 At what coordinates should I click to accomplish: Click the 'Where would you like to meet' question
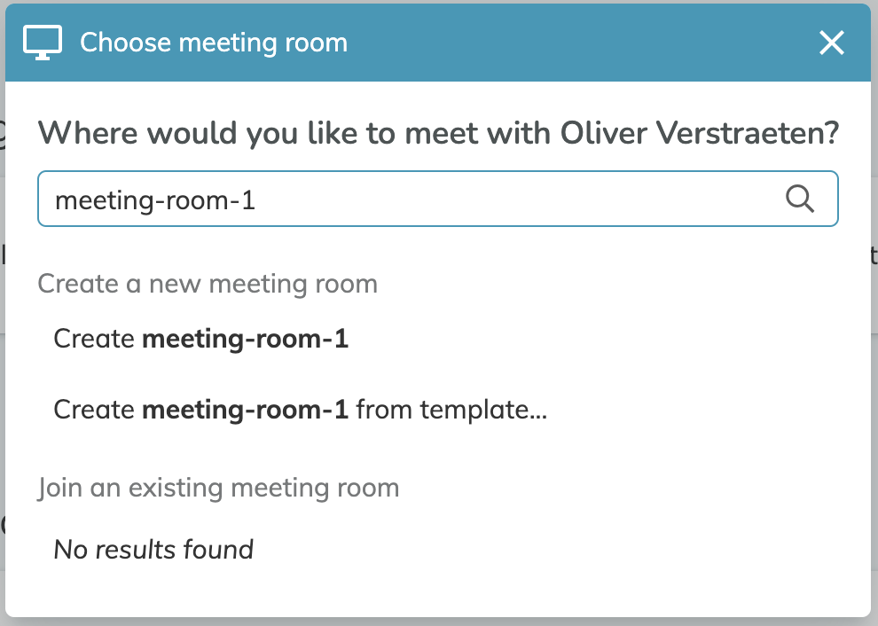pos(439,133)
